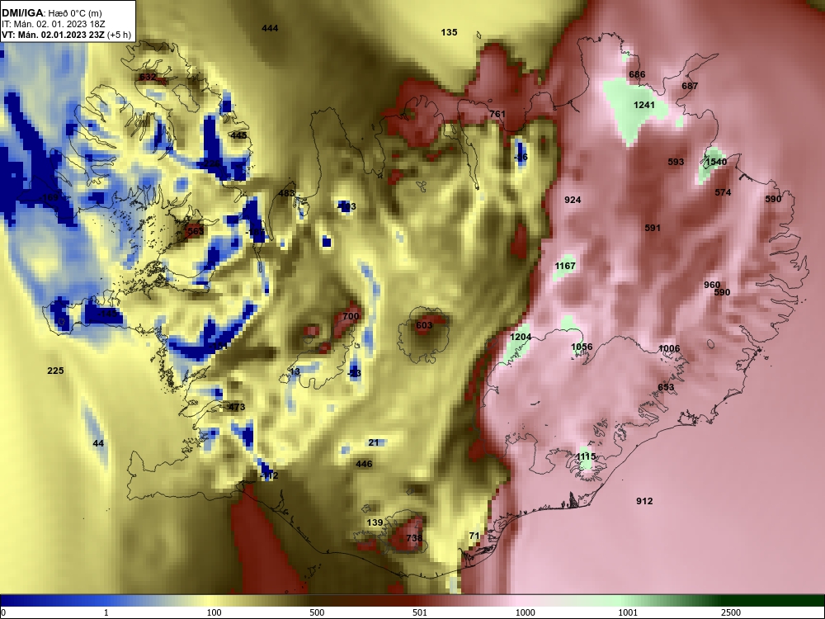Click the negative value "-46" in the north
Screen dimensions: 825x619
coord(521,158)
